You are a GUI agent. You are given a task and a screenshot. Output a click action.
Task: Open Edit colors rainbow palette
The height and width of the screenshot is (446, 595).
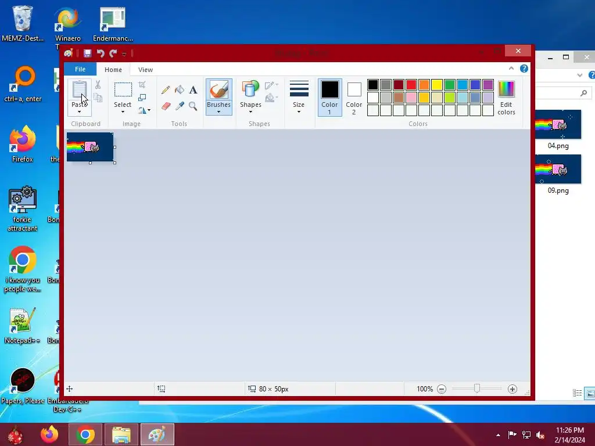[506, 98]
